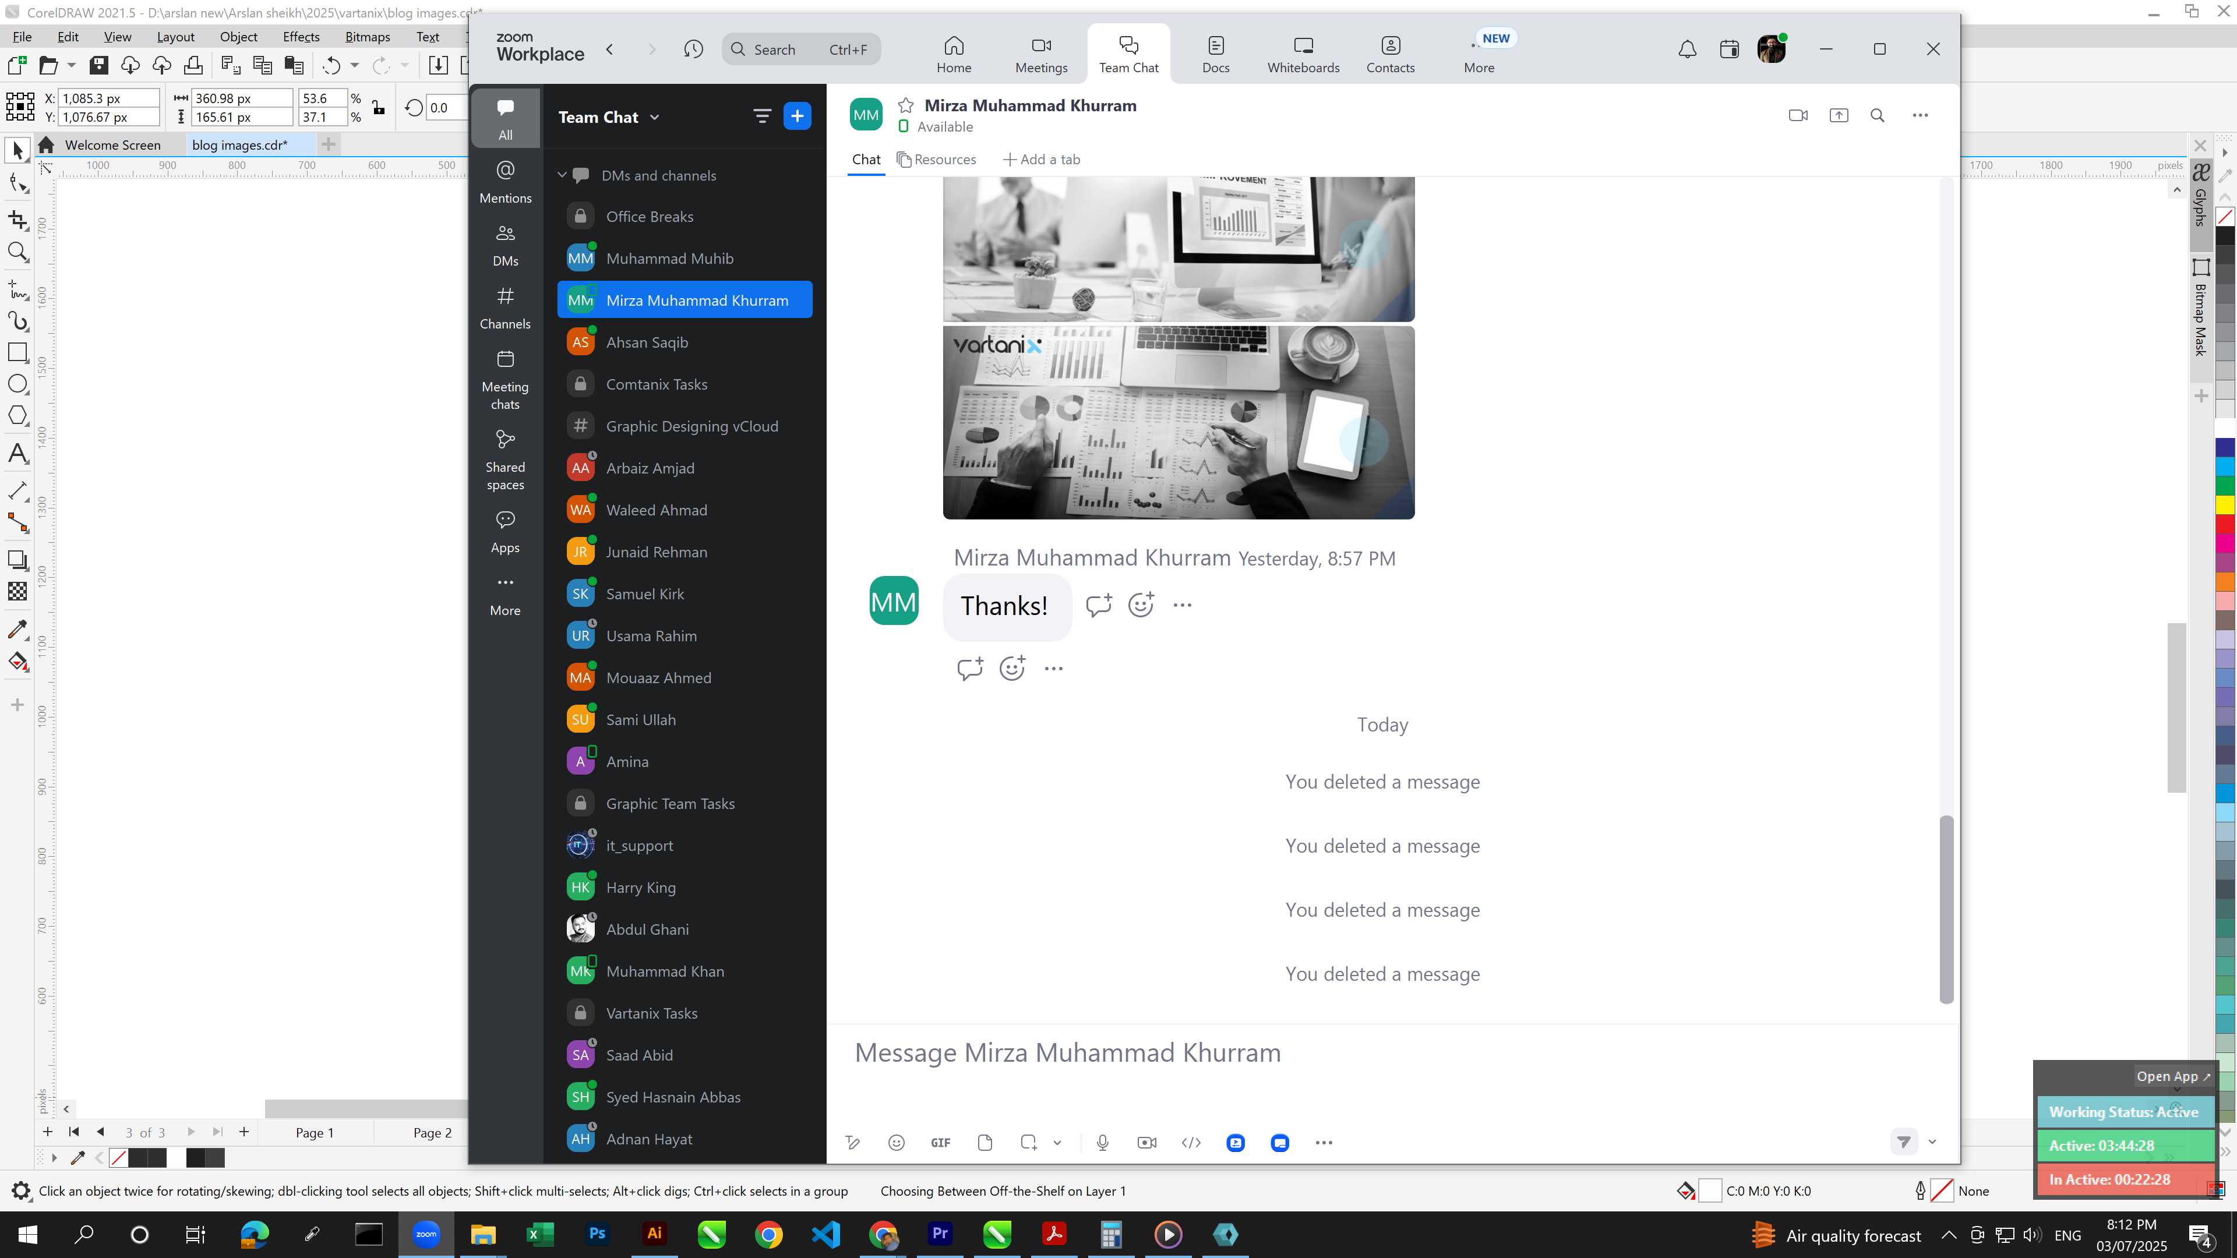The image size is (2237, 1258).
Task: Open Photoshop from the Windows taskbar
Action: tap(598, 1234)
